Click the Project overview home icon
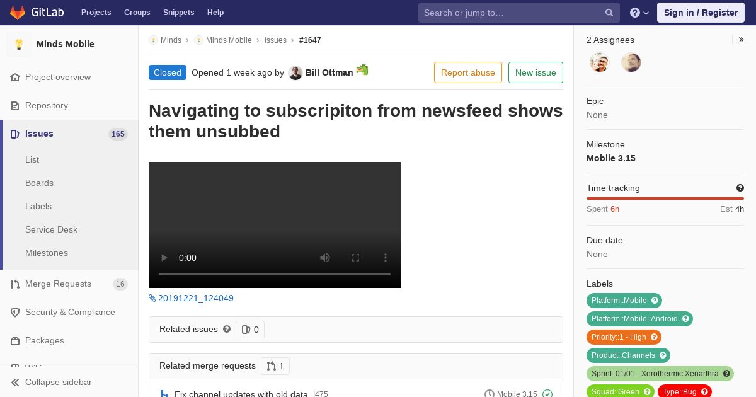 tap(15, 77)
